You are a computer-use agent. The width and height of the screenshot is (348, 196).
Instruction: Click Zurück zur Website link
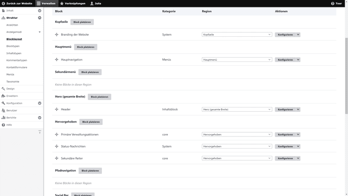[x=17, y=3]
